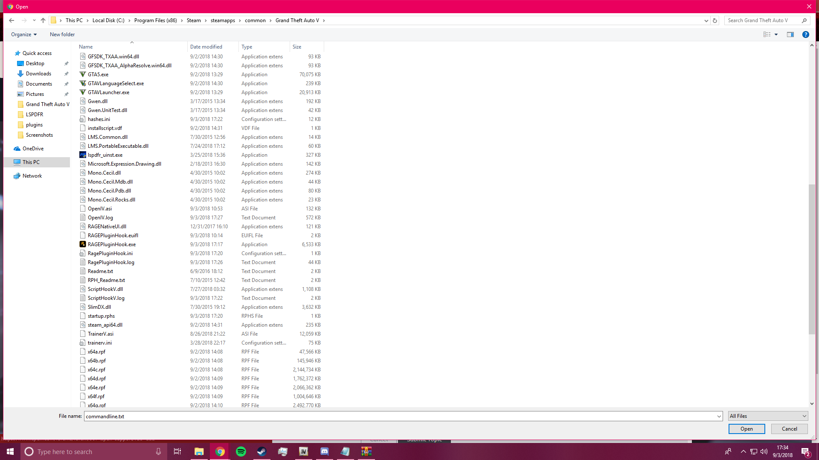The width and height of the screenshot is (819, 460).
Task: Expand the change view options arrow
Action: pyautogui.click(x=776, y=34)
